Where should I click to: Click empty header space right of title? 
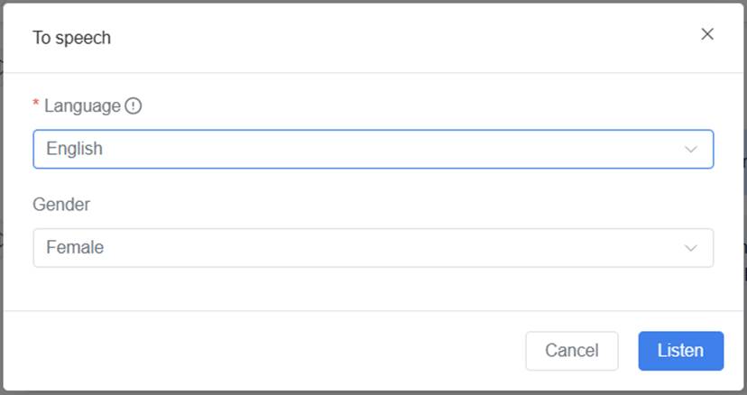406,38
